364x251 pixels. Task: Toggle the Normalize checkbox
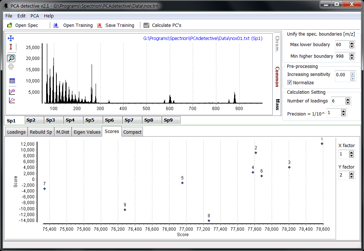(290, 82)
